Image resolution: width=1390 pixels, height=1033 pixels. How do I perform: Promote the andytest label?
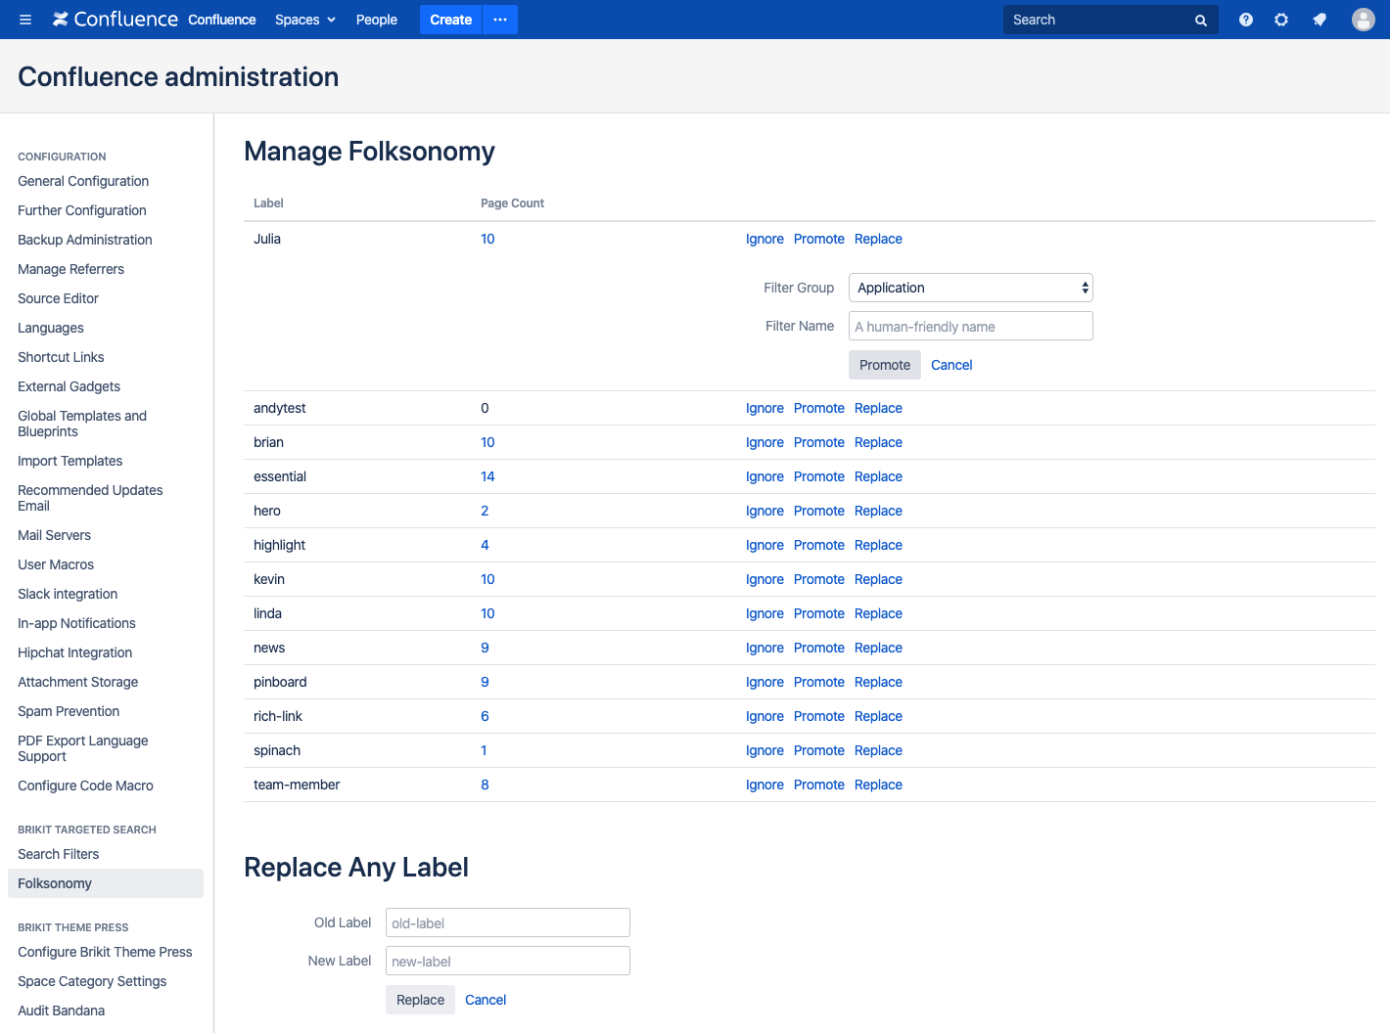[819, 408]
